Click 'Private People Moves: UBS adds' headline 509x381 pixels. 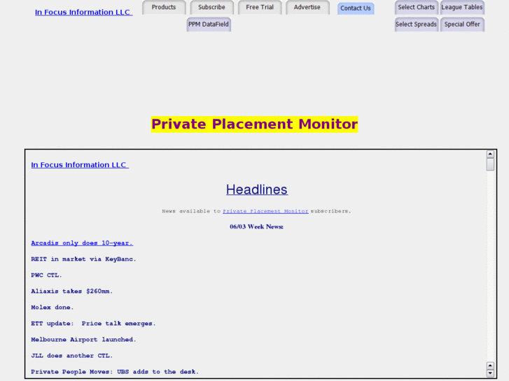point(115,372)
